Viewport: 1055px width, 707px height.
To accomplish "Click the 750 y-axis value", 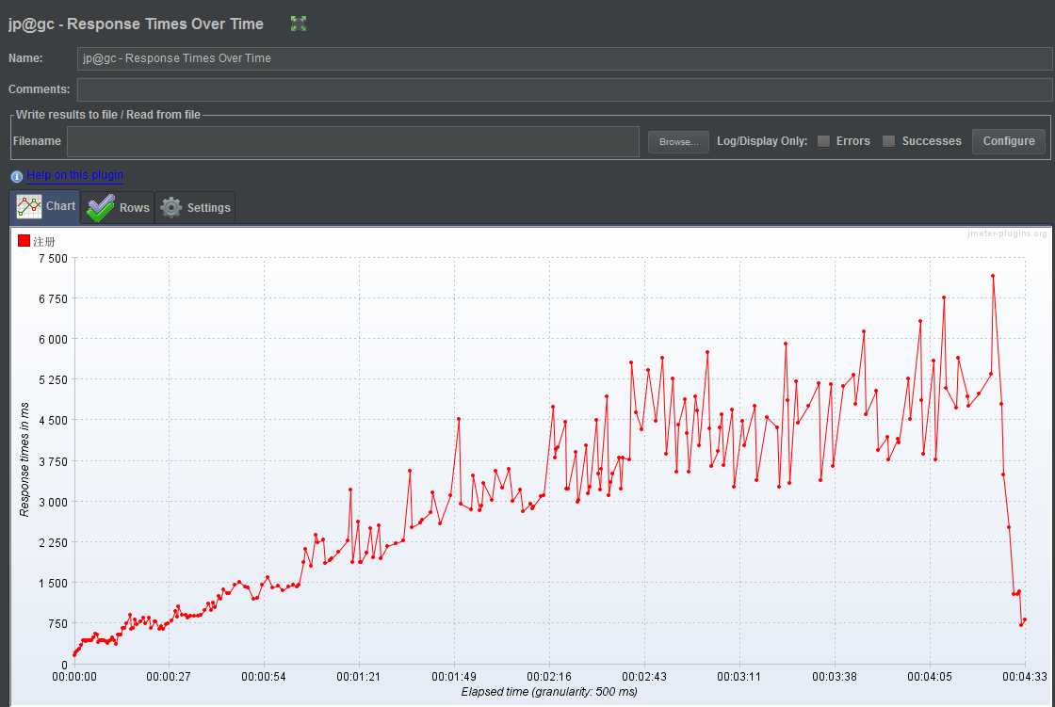I will pos(57,623).
